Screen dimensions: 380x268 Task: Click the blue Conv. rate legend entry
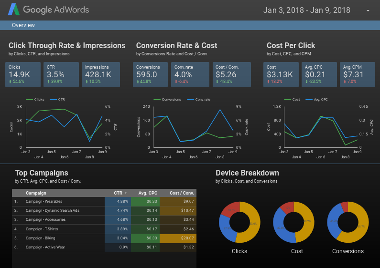pos(199,99)
